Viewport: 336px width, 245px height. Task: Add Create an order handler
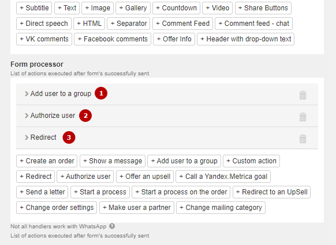(x=47, y=161)
